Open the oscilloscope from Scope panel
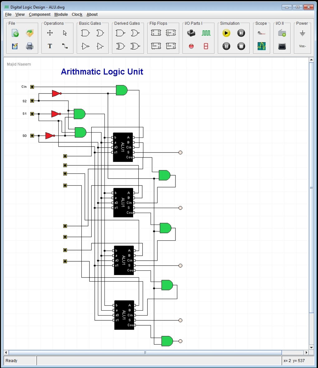The image size is (318, 368). pos(261,46)
